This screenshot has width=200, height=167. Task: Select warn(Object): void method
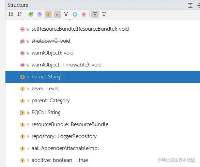pos(103,53)
